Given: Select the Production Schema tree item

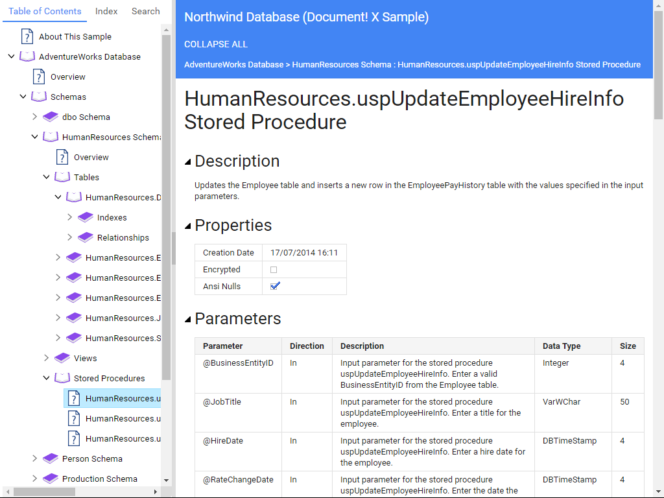Looking at the screenshot, I should point(99,479).
